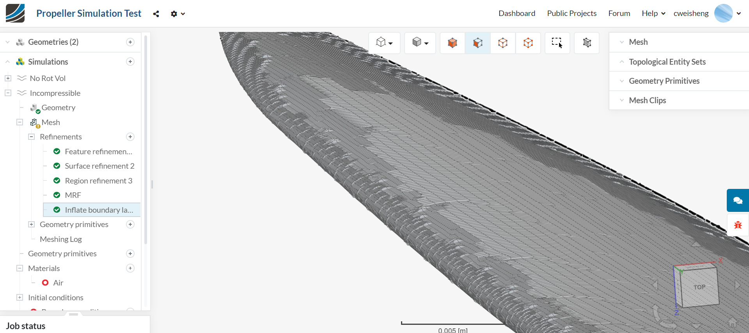Expand the Initial conditions node
The width and height of the screenshot is (749, 333).
(20, 298)
